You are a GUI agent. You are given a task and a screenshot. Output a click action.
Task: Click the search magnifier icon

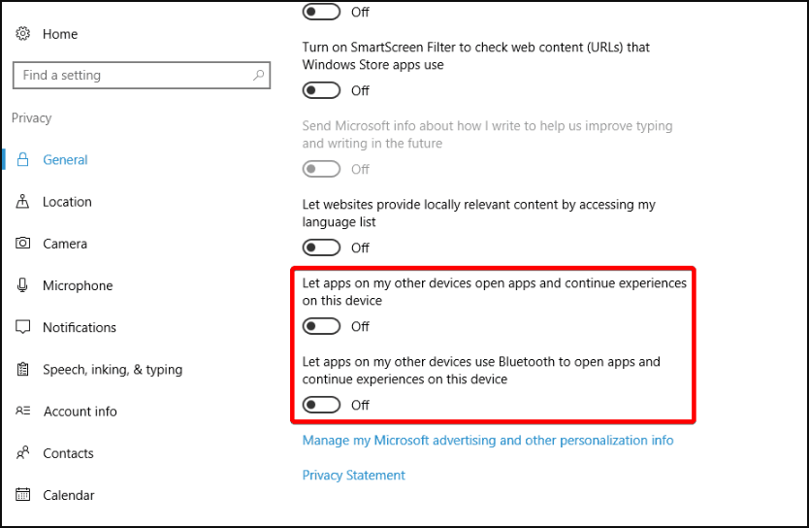point(258,75)
